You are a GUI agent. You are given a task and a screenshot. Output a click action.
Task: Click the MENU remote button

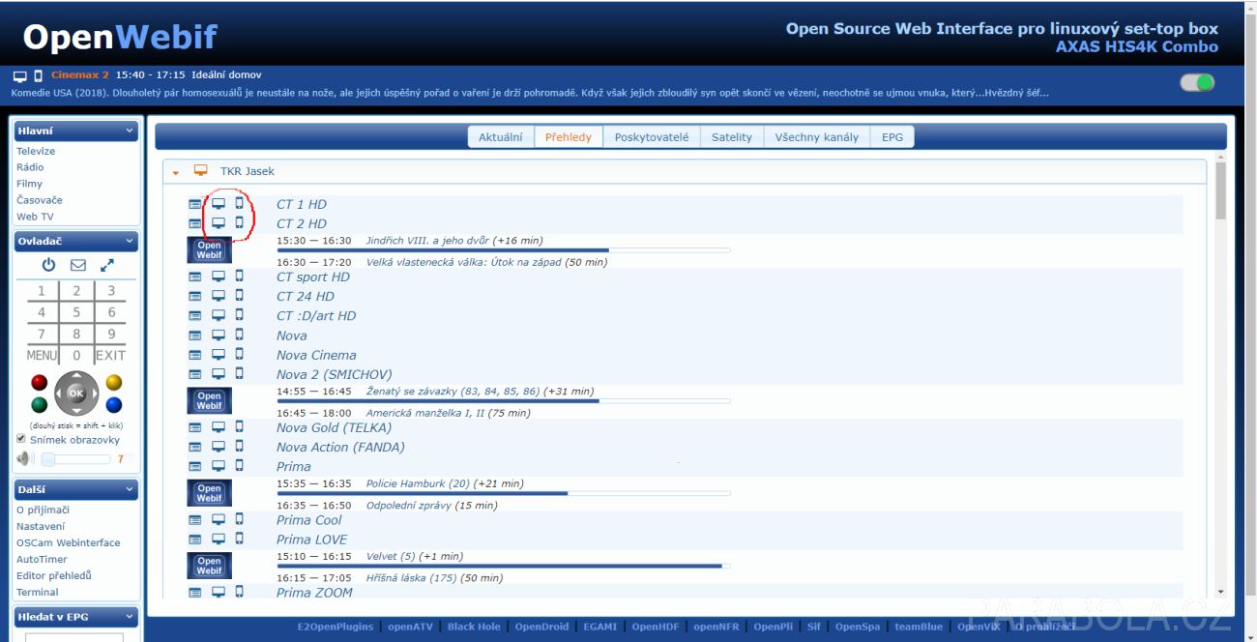click(42, 355)
